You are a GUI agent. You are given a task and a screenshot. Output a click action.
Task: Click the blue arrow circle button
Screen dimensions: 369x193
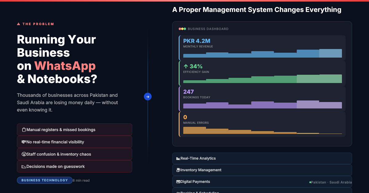click(x=148, y=97)
